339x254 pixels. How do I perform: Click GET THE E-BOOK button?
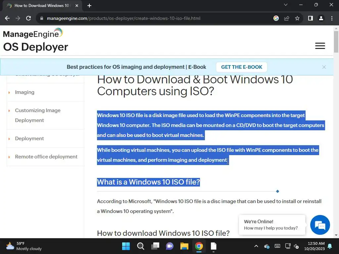241,67
